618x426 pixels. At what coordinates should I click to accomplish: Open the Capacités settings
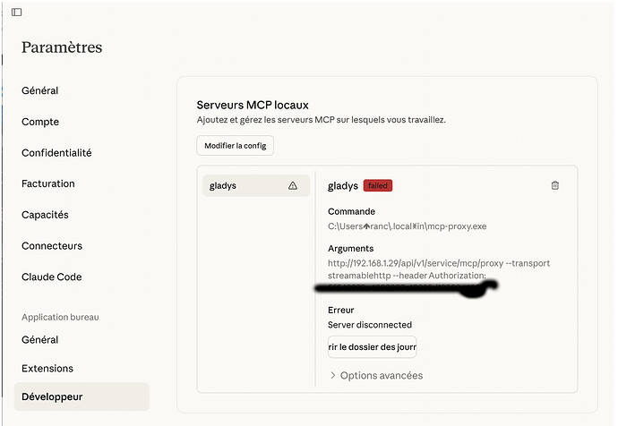coord(45,215)
